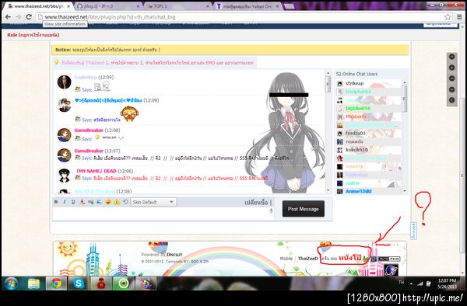The image size is (467, 306).
Task: Switch to the thaizeed.net browser tab
Action: [x=38, y=6]
